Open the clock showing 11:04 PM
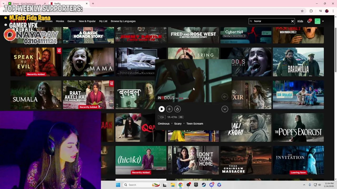337x189 pixels. click(x=329, y=185)
